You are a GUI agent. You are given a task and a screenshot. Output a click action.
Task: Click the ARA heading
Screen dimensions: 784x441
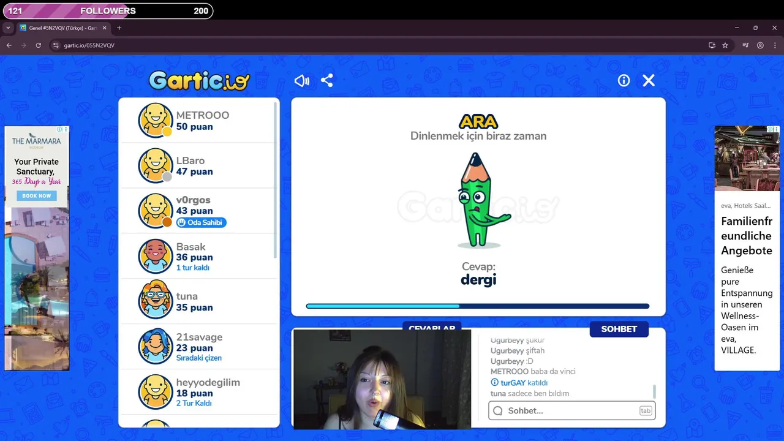coord(478,121)
